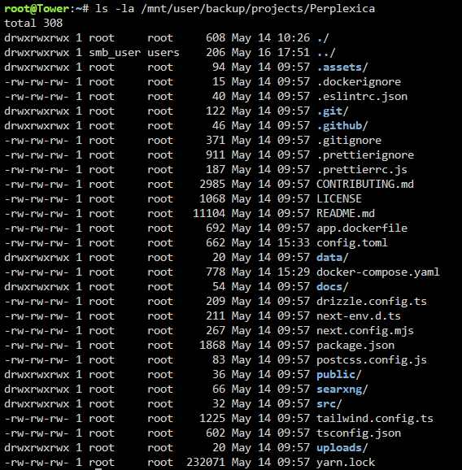
Task: Click the tailwind.config.ts file name
Action: 375,419
